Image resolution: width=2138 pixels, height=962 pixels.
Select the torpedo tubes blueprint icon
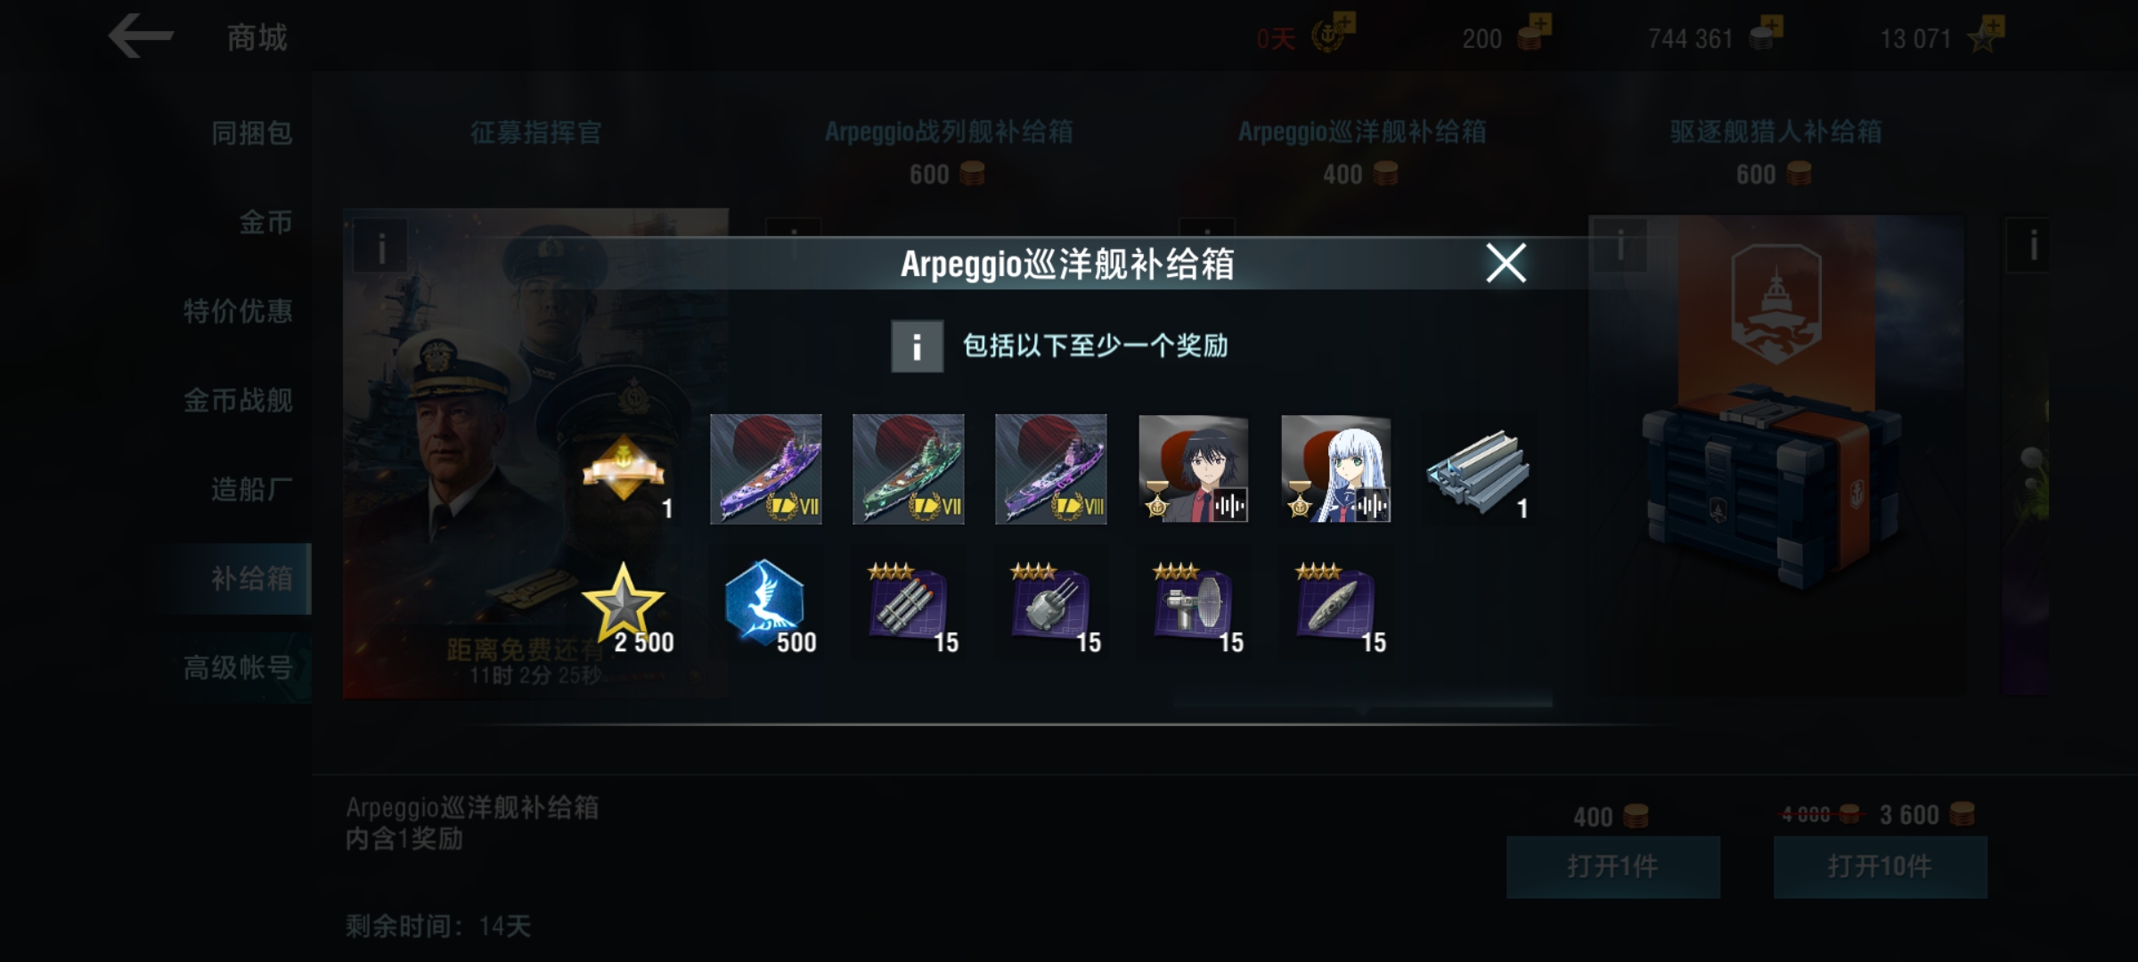[x=909, y=606]
